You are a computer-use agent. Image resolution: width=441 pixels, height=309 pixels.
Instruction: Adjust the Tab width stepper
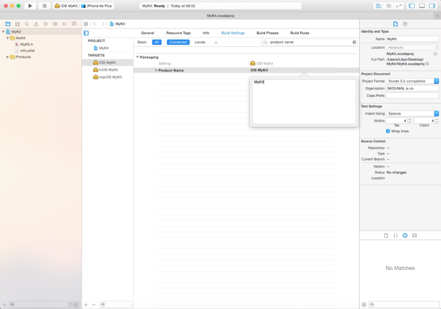(409, 121)
